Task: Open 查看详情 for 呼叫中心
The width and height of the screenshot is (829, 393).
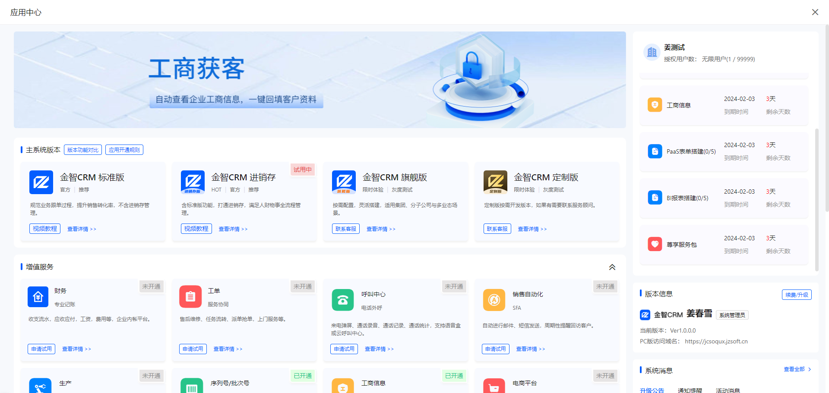Action: point(379,349)
